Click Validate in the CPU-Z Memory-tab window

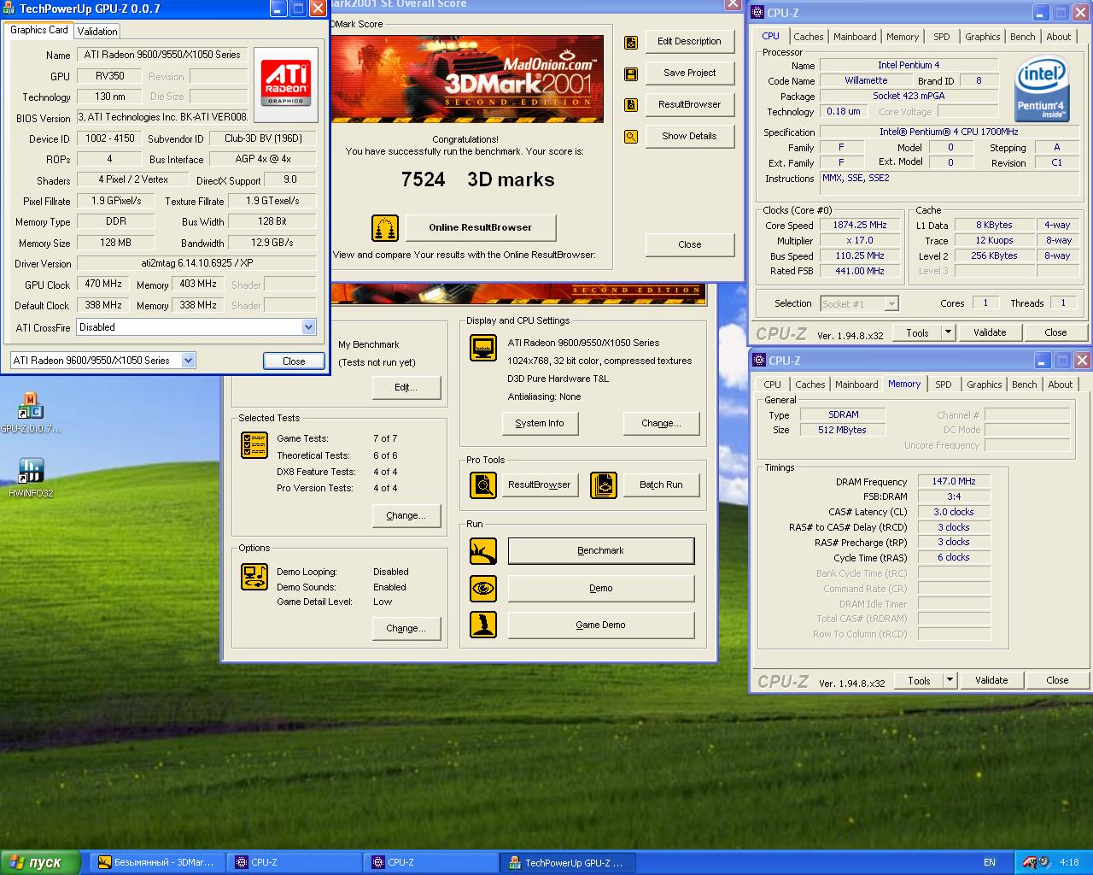[x=991, y=680]
